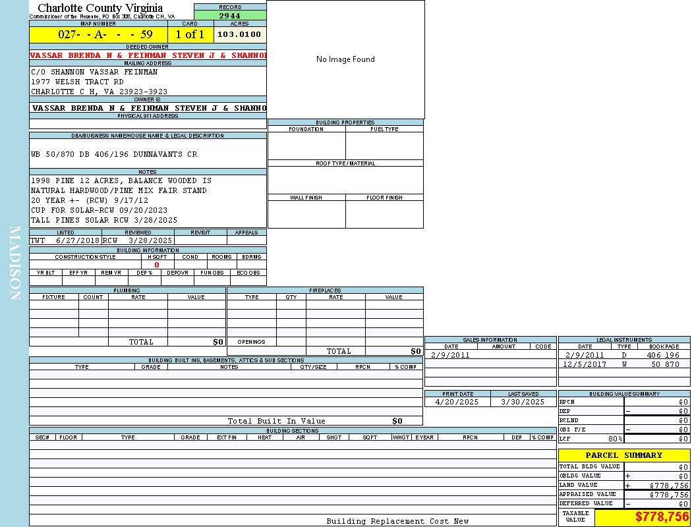Click the red taxable value $778,756
The width and height of the screenshot is (692, 527).
pyautogui.click(x=662, y=517)
